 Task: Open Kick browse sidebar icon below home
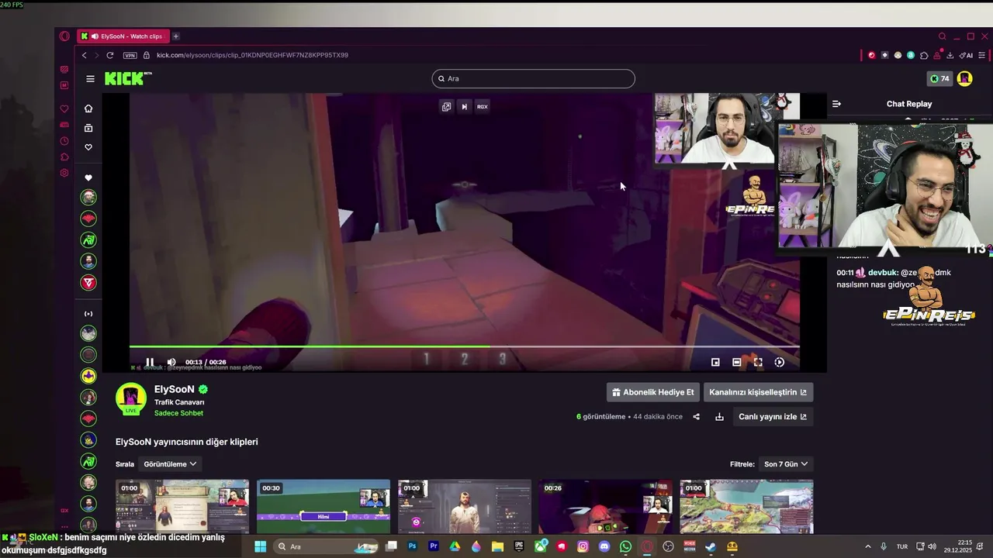point(88,128)
